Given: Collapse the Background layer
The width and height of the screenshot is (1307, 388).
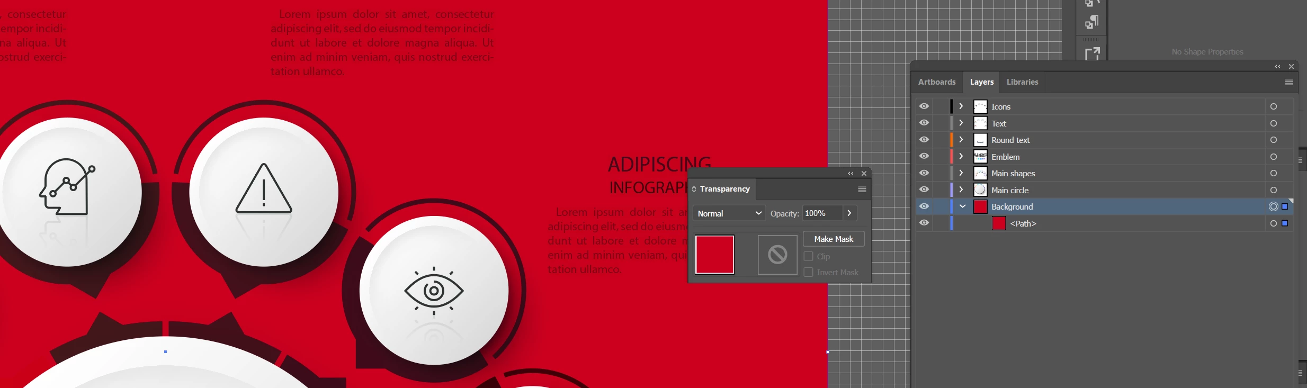Looking at the screenshot, I should pos(963,206).
